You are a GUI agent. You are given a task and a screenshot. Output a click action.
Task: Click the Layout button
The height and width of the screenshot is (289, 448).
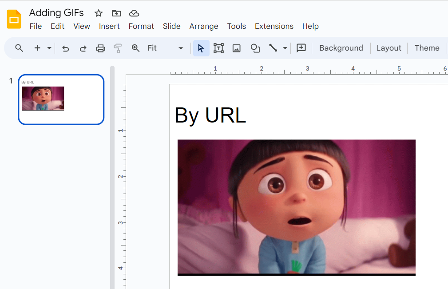pyautogui.click(x=389, y=48)
